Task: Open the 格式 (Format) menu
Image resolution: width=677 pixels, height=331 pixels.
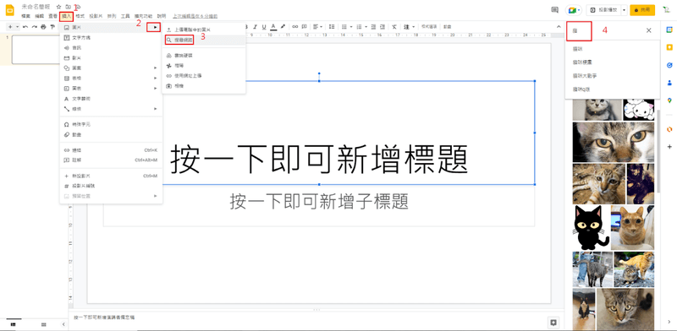Action: pyautogui.click(x=80, y=16)
